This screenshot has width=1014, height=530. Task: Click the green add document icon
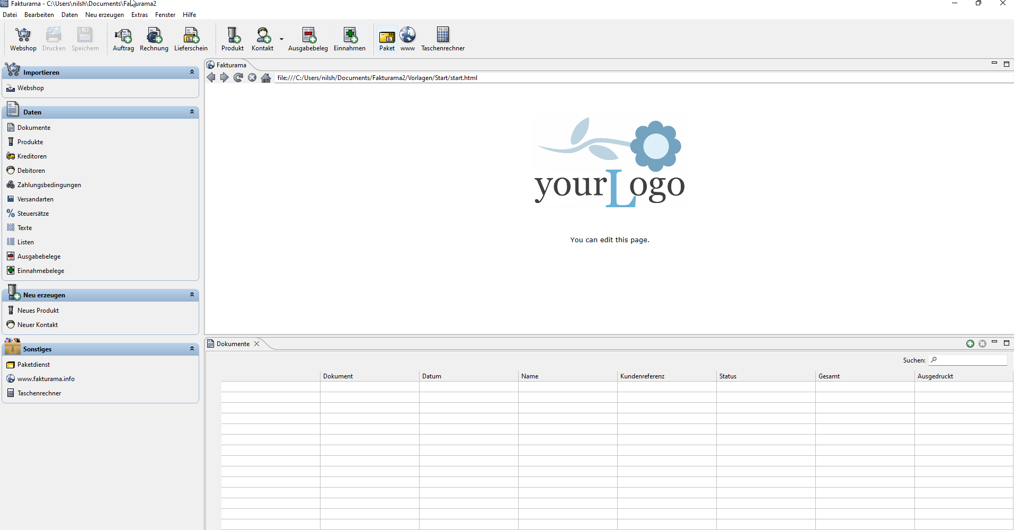pos(970,343)
